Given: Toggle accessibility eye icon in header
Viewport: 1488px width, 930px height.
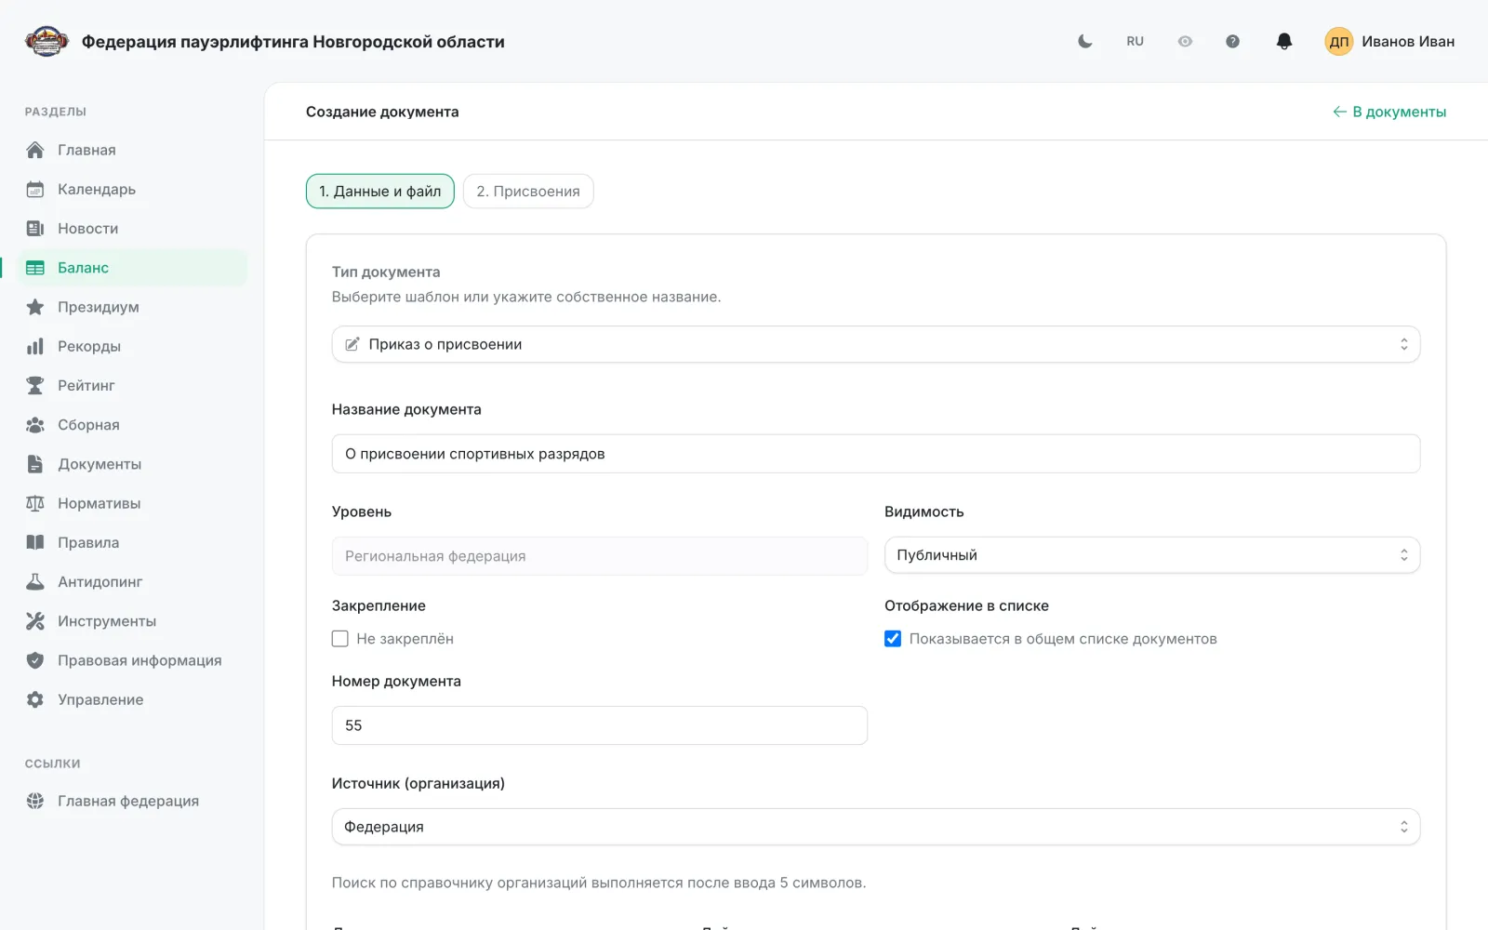Looking at the screenshot, I should (1185, 41).
